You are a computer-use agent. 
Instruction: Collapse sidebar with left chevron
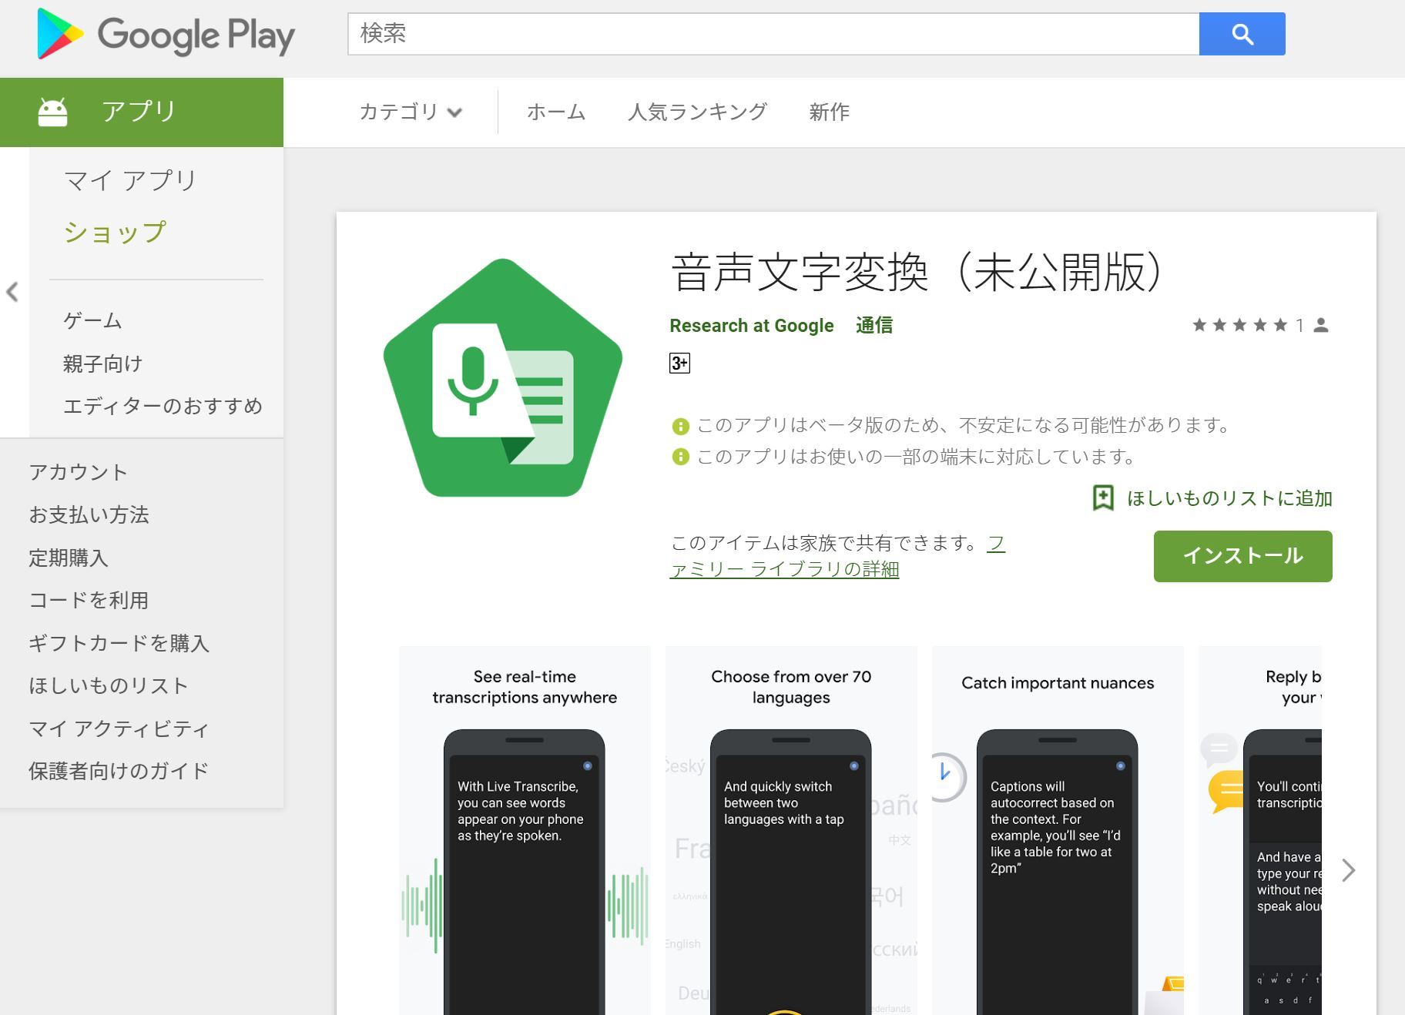pyautogui.click(x=12, y=292)
